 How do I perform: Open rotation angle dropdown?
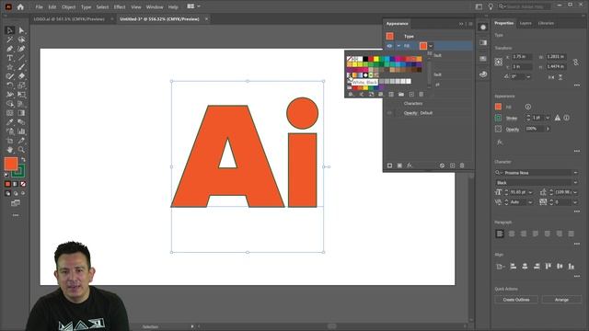pyautogui.click(x=528, y=77)
